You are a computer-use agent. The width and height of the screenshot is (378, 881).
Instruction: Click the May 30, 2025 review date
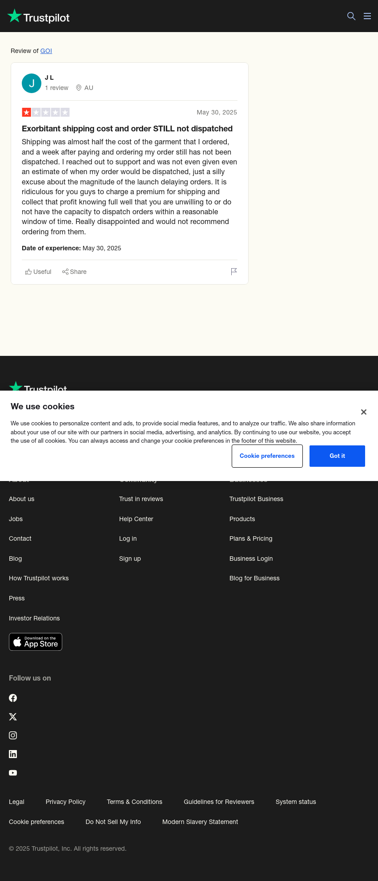[217, 112]
